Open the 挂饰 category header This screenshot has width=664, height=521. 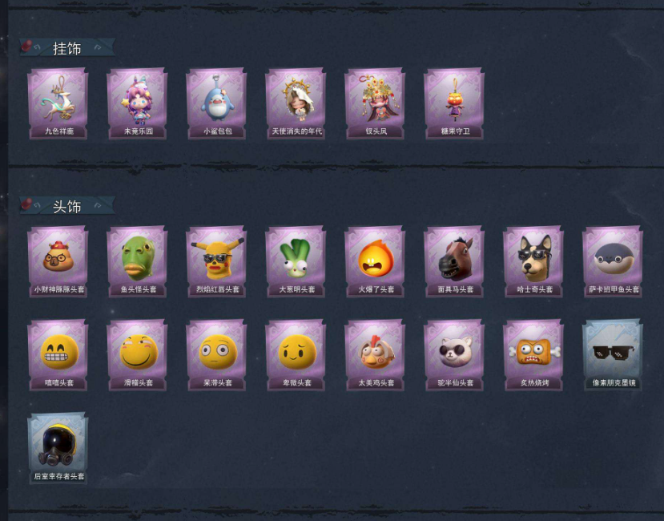[x=67, y=48]
